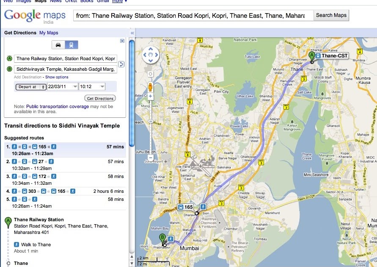Click the Search Maps button
The width and height of the screenshot is (377, 267).
[x=331, y=15]
